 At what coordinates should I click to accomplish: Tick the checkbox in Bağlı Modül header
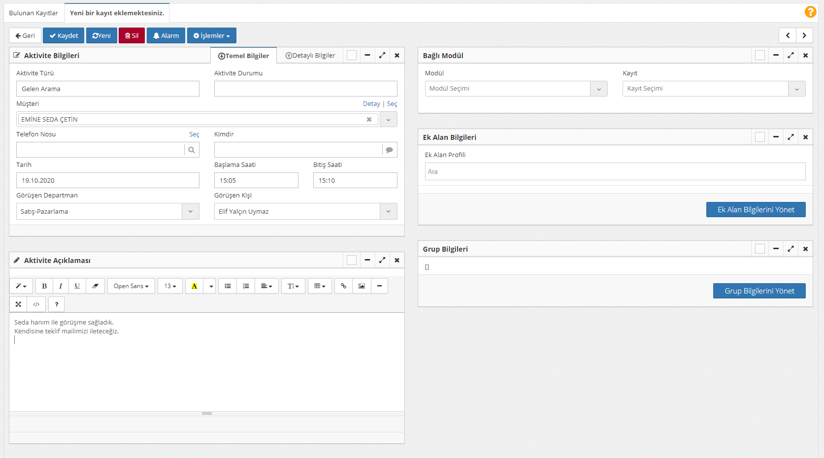click(760, 56)
